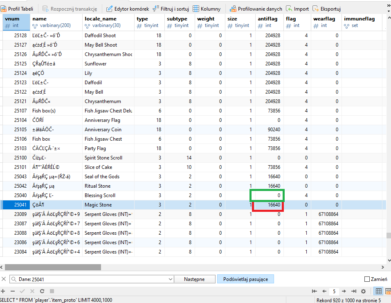The image size is (391, 303).
Task: Close the search bar
Action: [x=4, y=279]
